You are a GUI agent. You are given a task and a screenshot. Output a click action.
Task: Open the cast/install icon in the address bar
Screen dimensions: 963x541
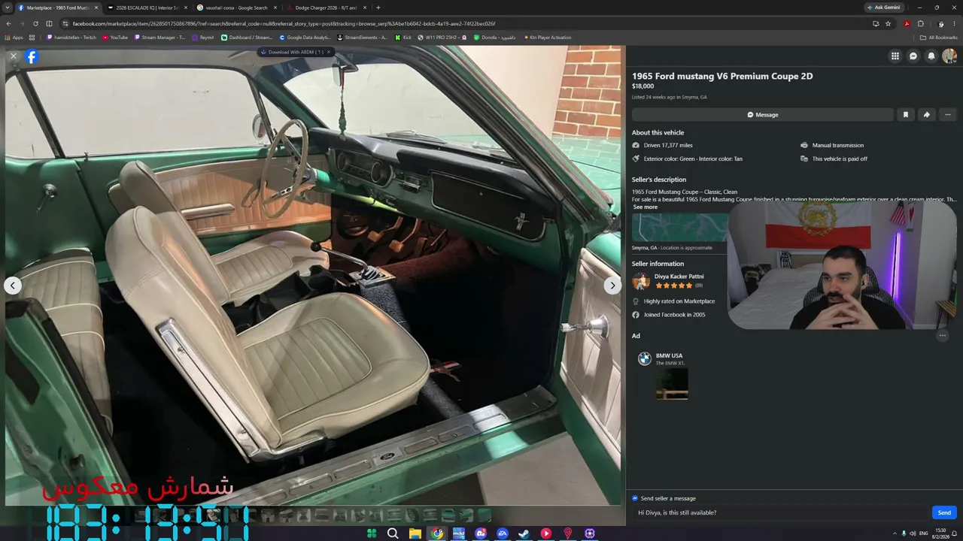pos(876,23)
